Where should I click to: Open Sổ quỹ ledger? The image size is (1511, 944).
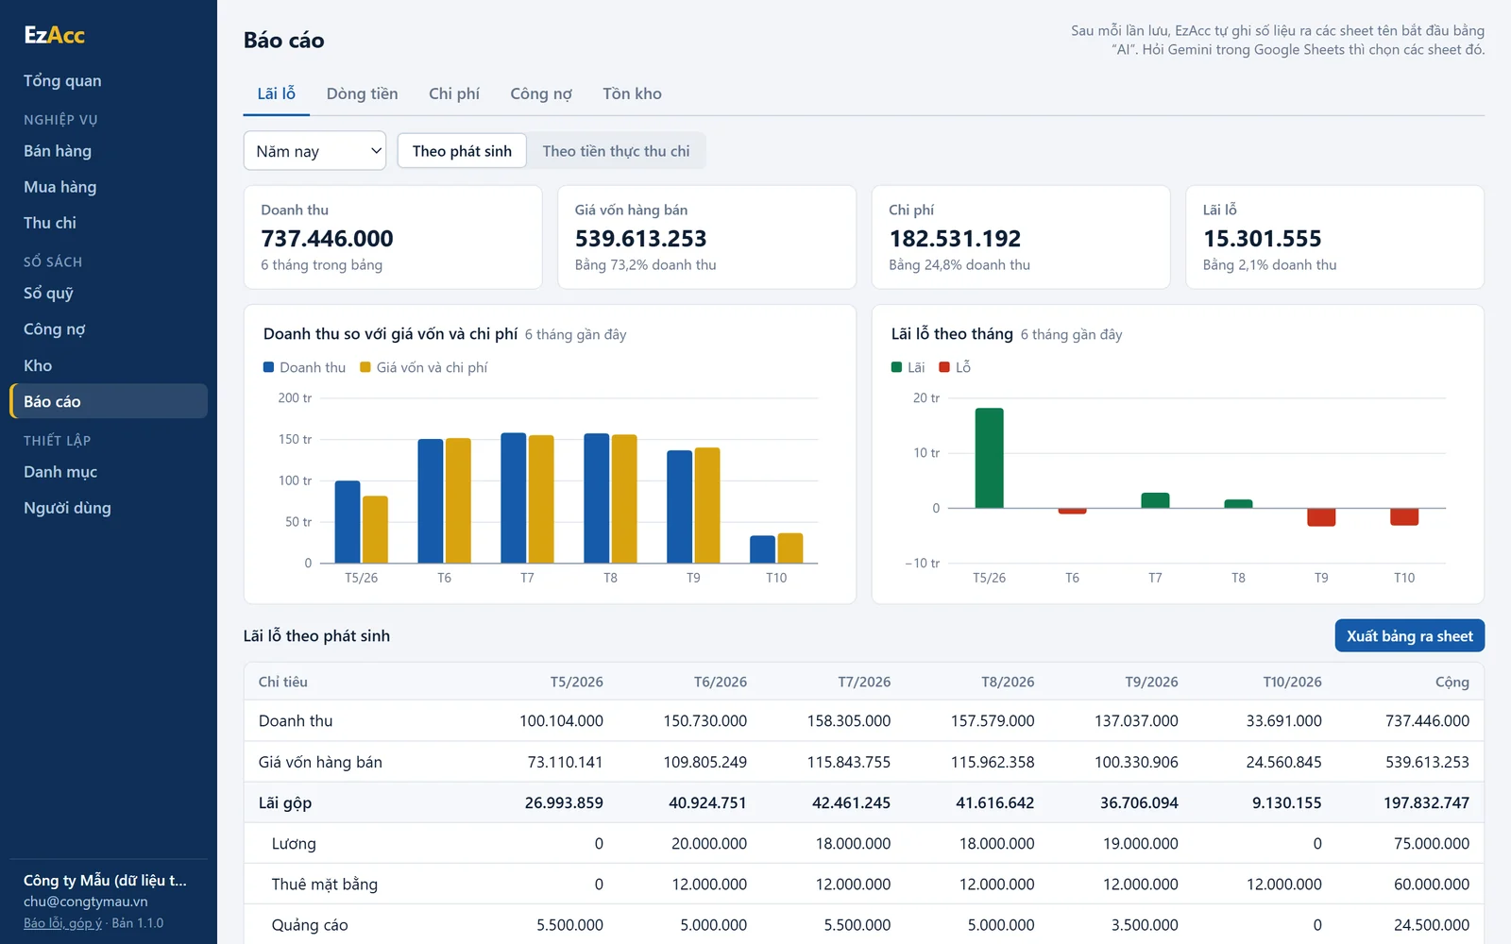tap(48, 294)
